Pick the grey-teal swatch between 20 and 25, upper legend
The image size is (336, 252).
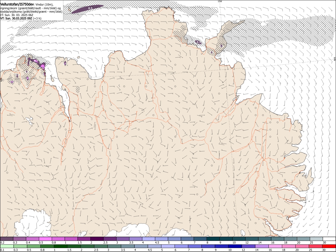pyautogui.click(x=303, y=239)
